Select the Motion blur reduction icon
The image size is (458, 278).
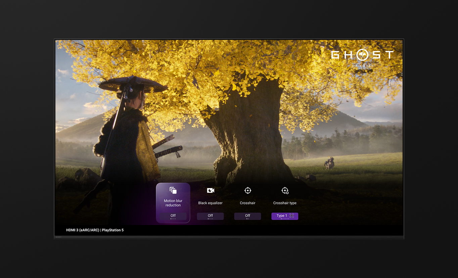(173, 190)
